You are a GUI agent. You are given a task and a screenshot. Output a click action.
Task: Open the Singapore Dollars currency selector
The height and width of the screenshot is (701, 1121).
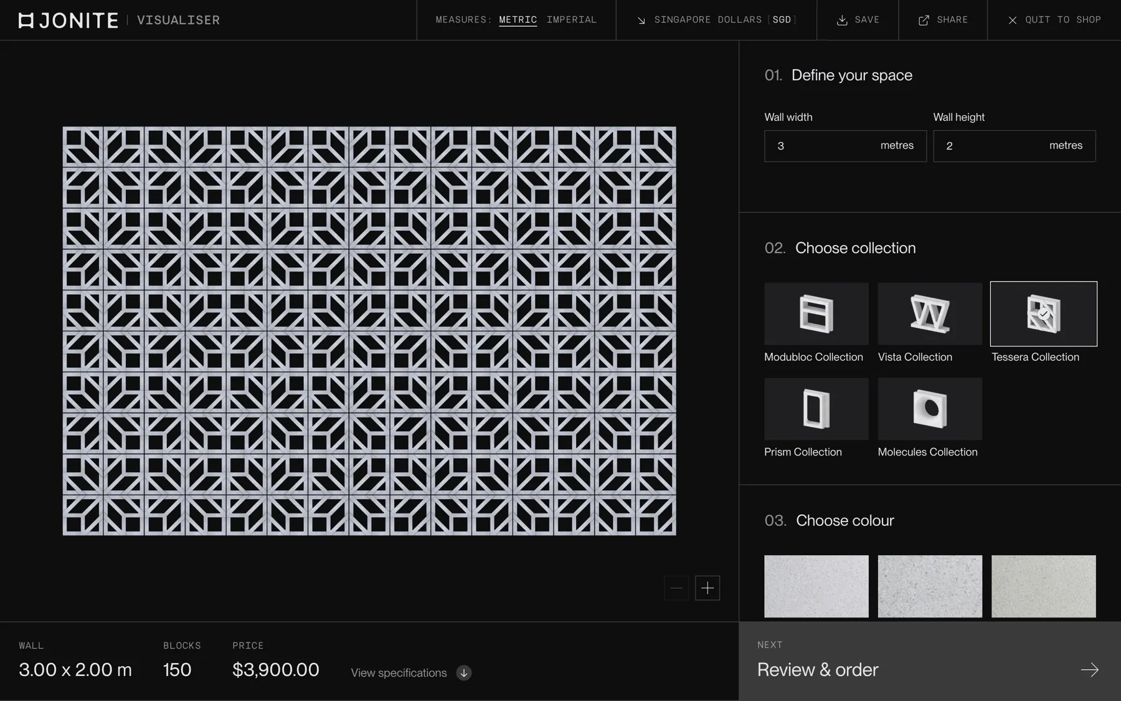tap(716, 20)
